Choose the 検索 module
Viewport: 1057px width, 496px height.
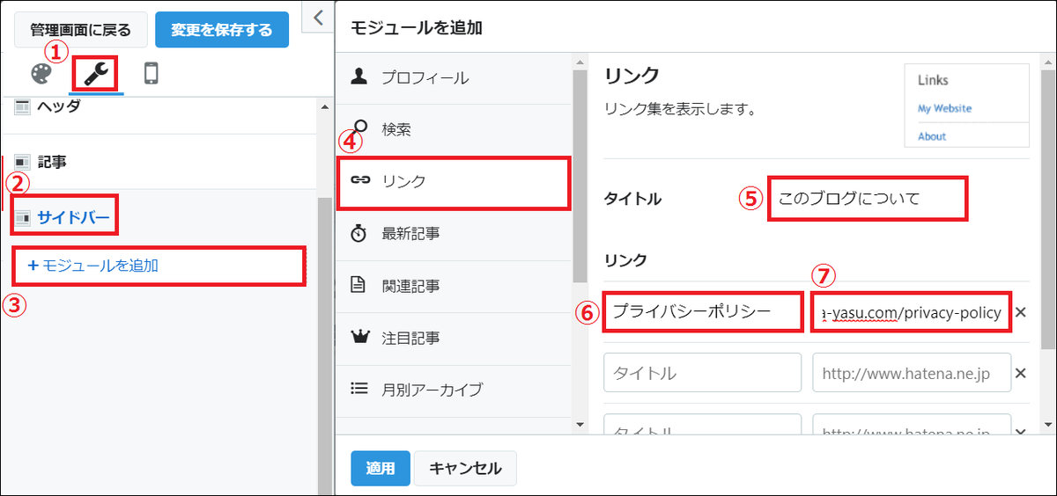[x=455, y=129]
